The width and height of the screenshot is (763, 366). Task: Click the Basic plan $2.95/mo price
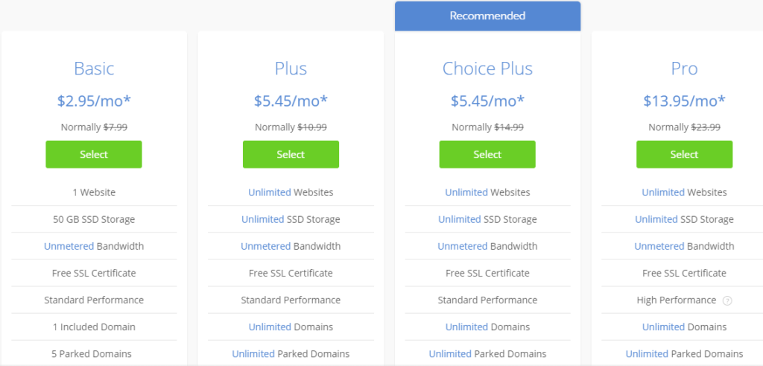(94, 101)
